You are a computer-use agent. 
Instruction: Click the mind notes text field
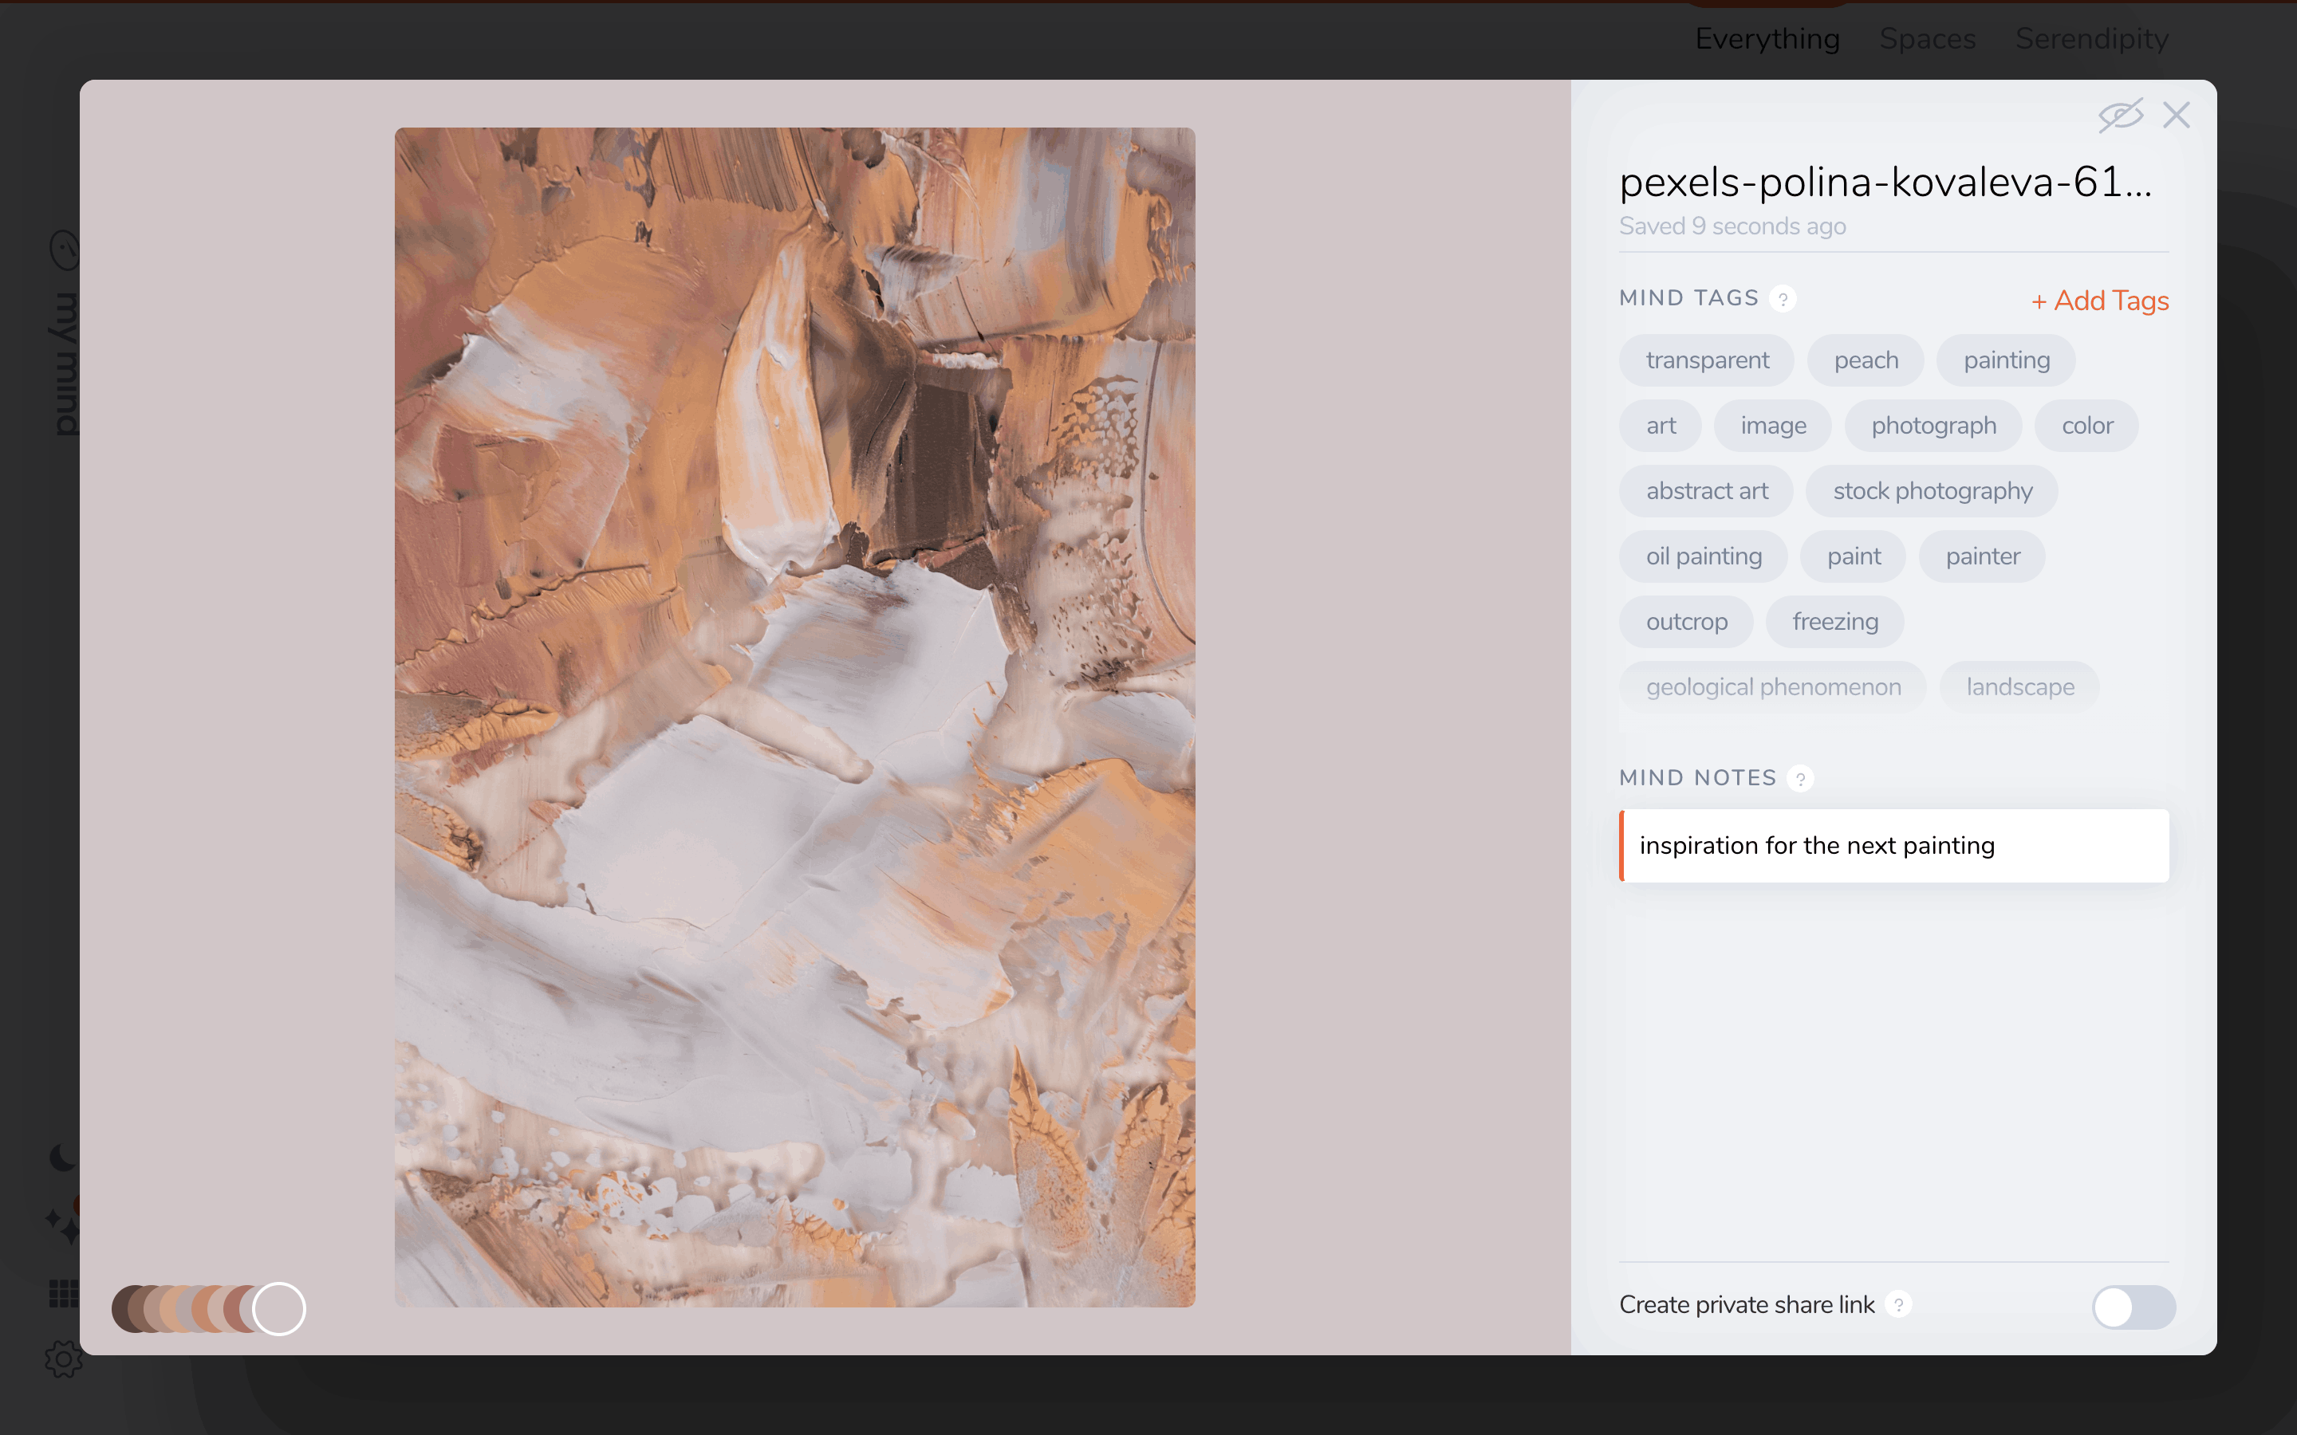[1893, 846]
